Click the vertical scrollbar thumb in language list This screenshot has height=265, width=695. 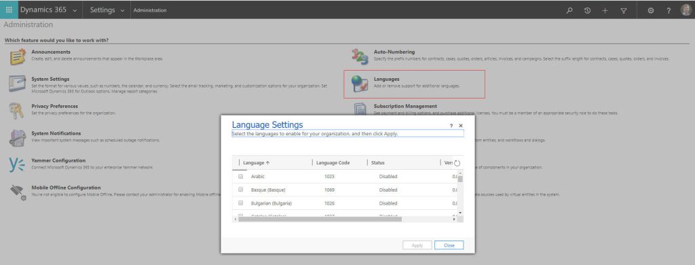460,179
